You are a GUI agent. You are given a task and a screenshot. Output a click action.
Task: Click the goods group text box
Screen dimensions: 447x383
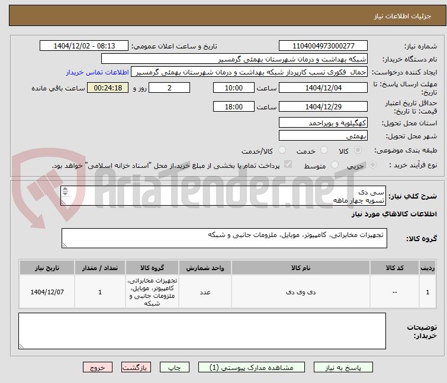tap(224, 238)
